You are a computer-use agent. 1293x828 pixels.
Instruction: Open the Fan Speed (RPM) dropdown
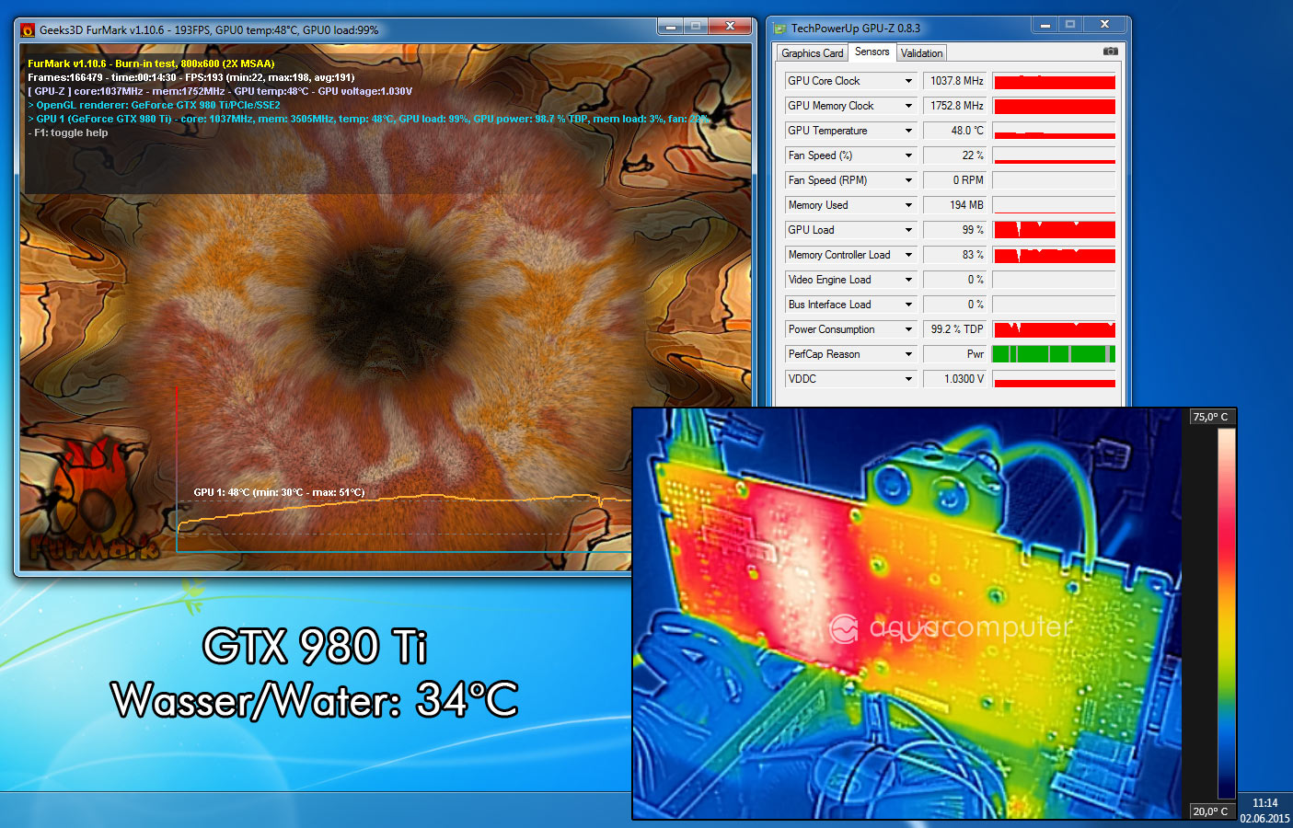908,180
